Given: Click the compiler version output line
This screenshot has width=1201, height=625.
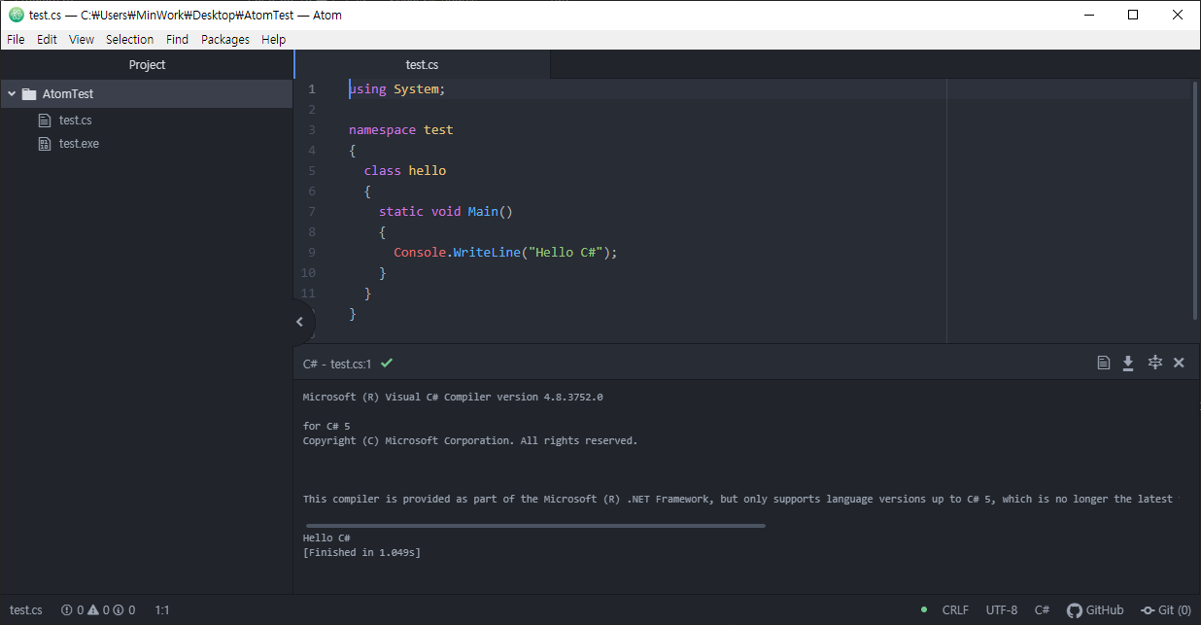Looking at the screenshot, I should tap(453, 397).
